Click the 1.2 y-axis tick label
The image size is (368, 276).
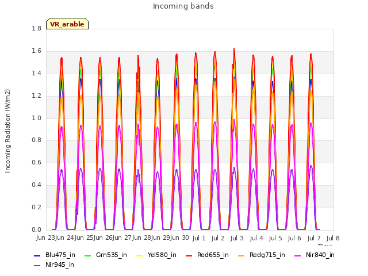pos(36,95)
